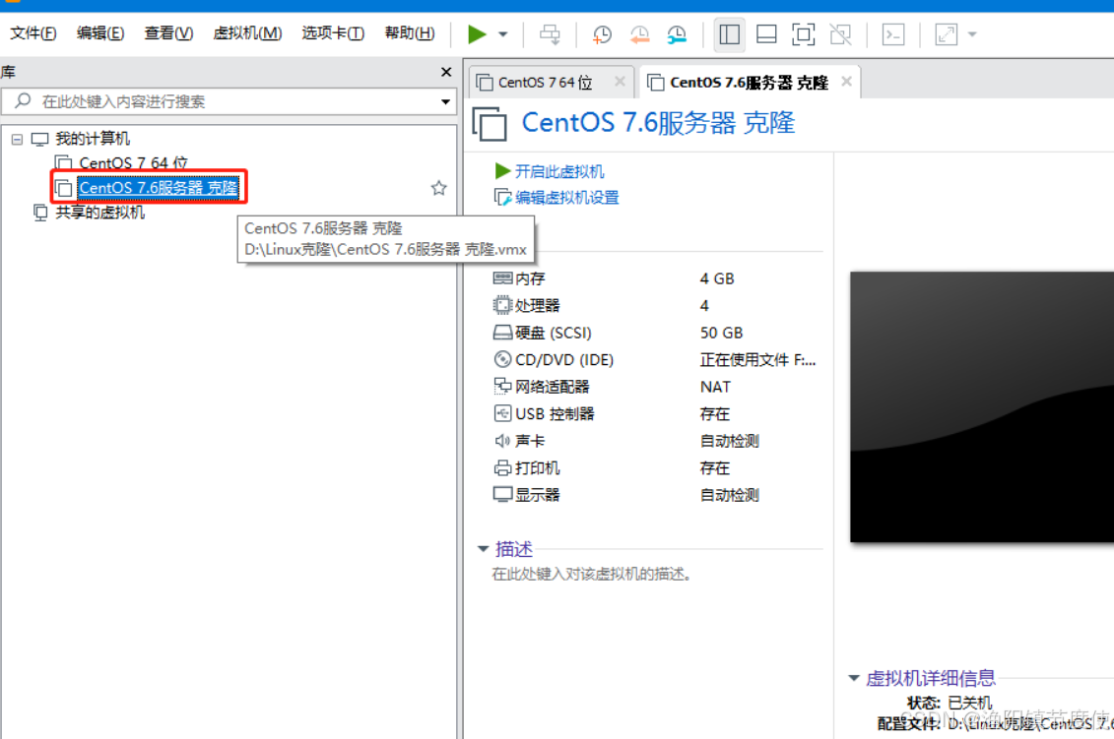Screen dimensions: 1114x739
Task: Click the virtual machine screen thumbnail
Action: [x=982, y=406]
